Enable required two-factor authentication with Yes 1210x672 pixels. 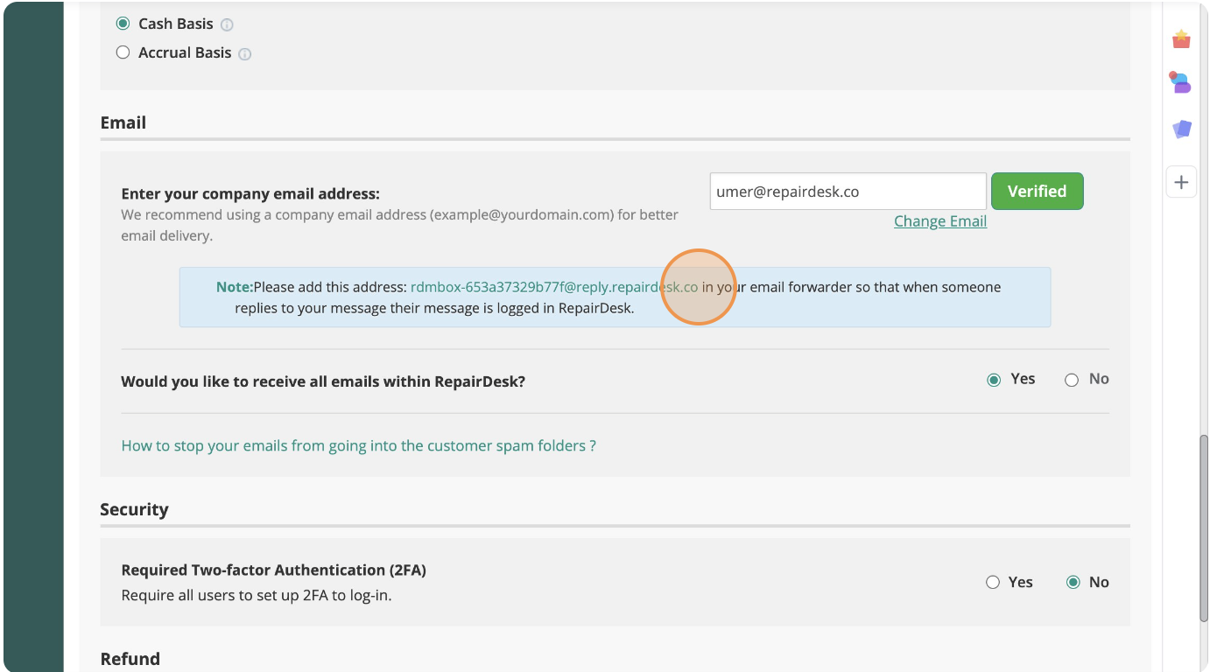point(993,583)
